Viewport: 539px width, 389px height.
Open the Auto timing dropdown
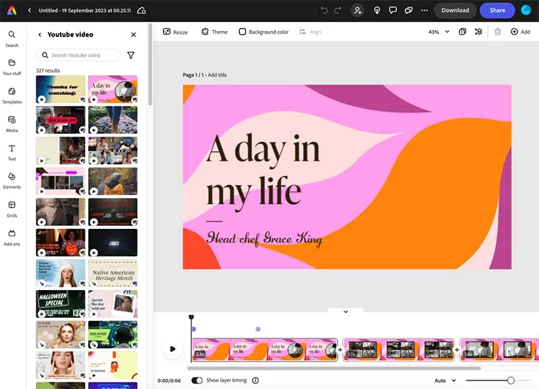[445, 380]
